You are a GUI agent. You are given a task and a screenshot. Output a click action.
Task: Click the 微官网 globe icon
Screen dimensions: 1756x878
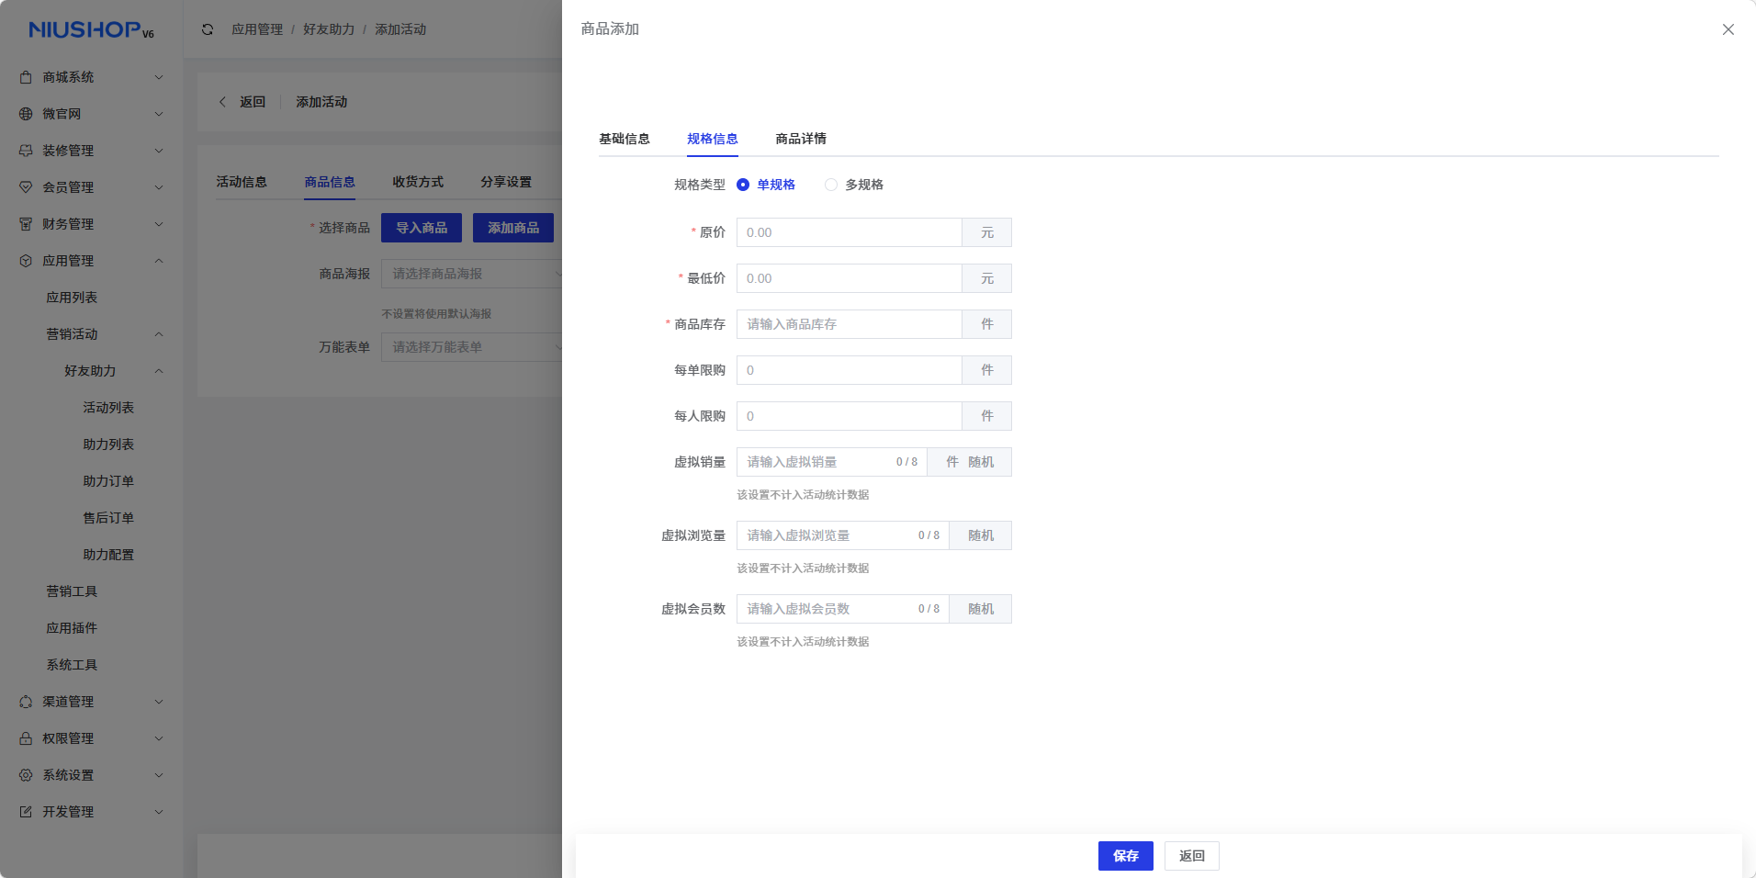[26, 114]
